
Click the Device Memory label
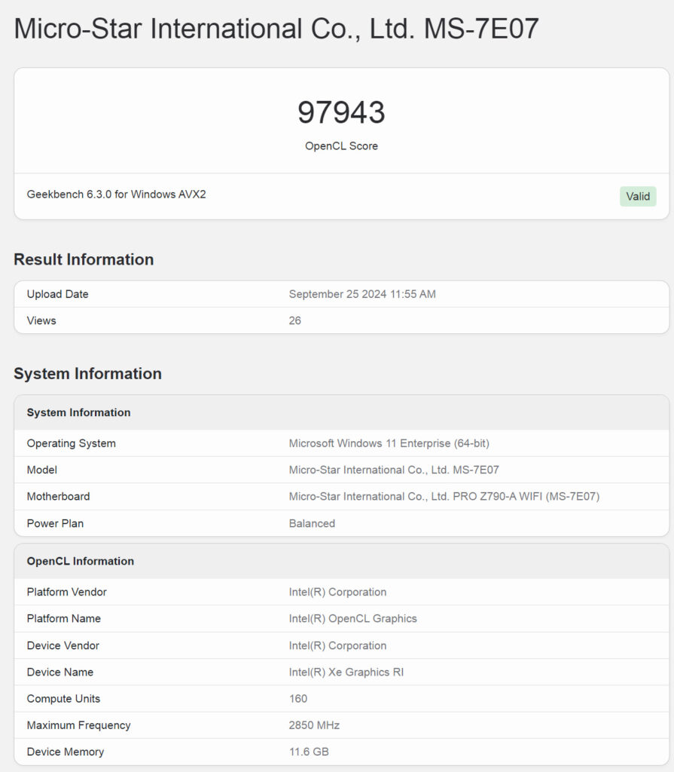(66, 752)
